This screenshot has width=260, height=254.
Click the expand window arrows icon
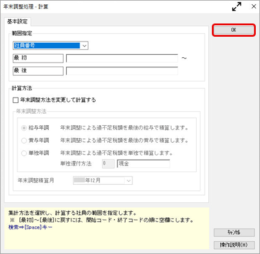pyautogui.click(x=237, y=7)
